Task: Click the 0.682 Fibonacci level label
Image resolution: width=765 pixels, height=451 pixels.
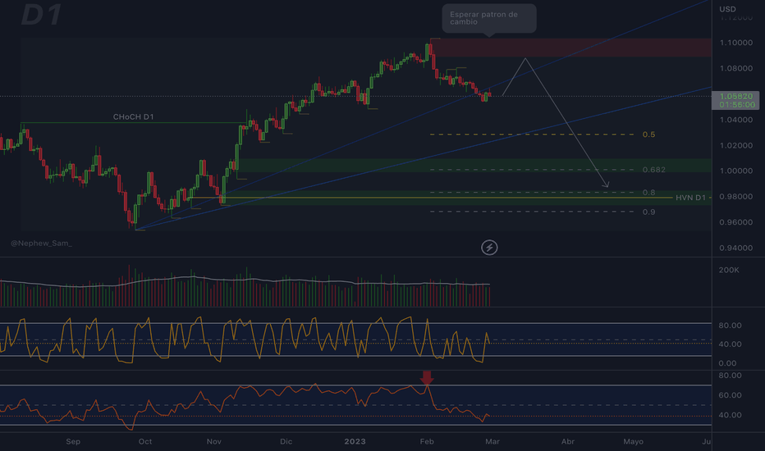Action: click(x=653, y=170)
